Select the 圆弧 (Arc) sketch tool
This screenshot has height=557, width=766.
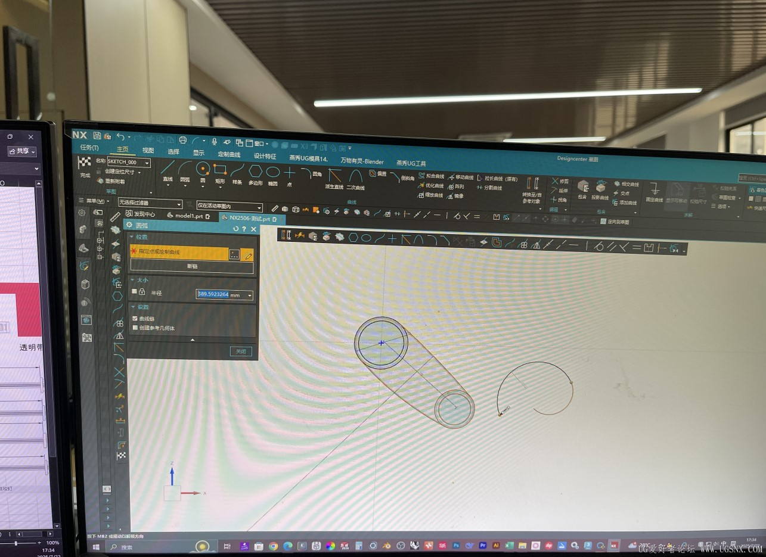tap(185, 171)
